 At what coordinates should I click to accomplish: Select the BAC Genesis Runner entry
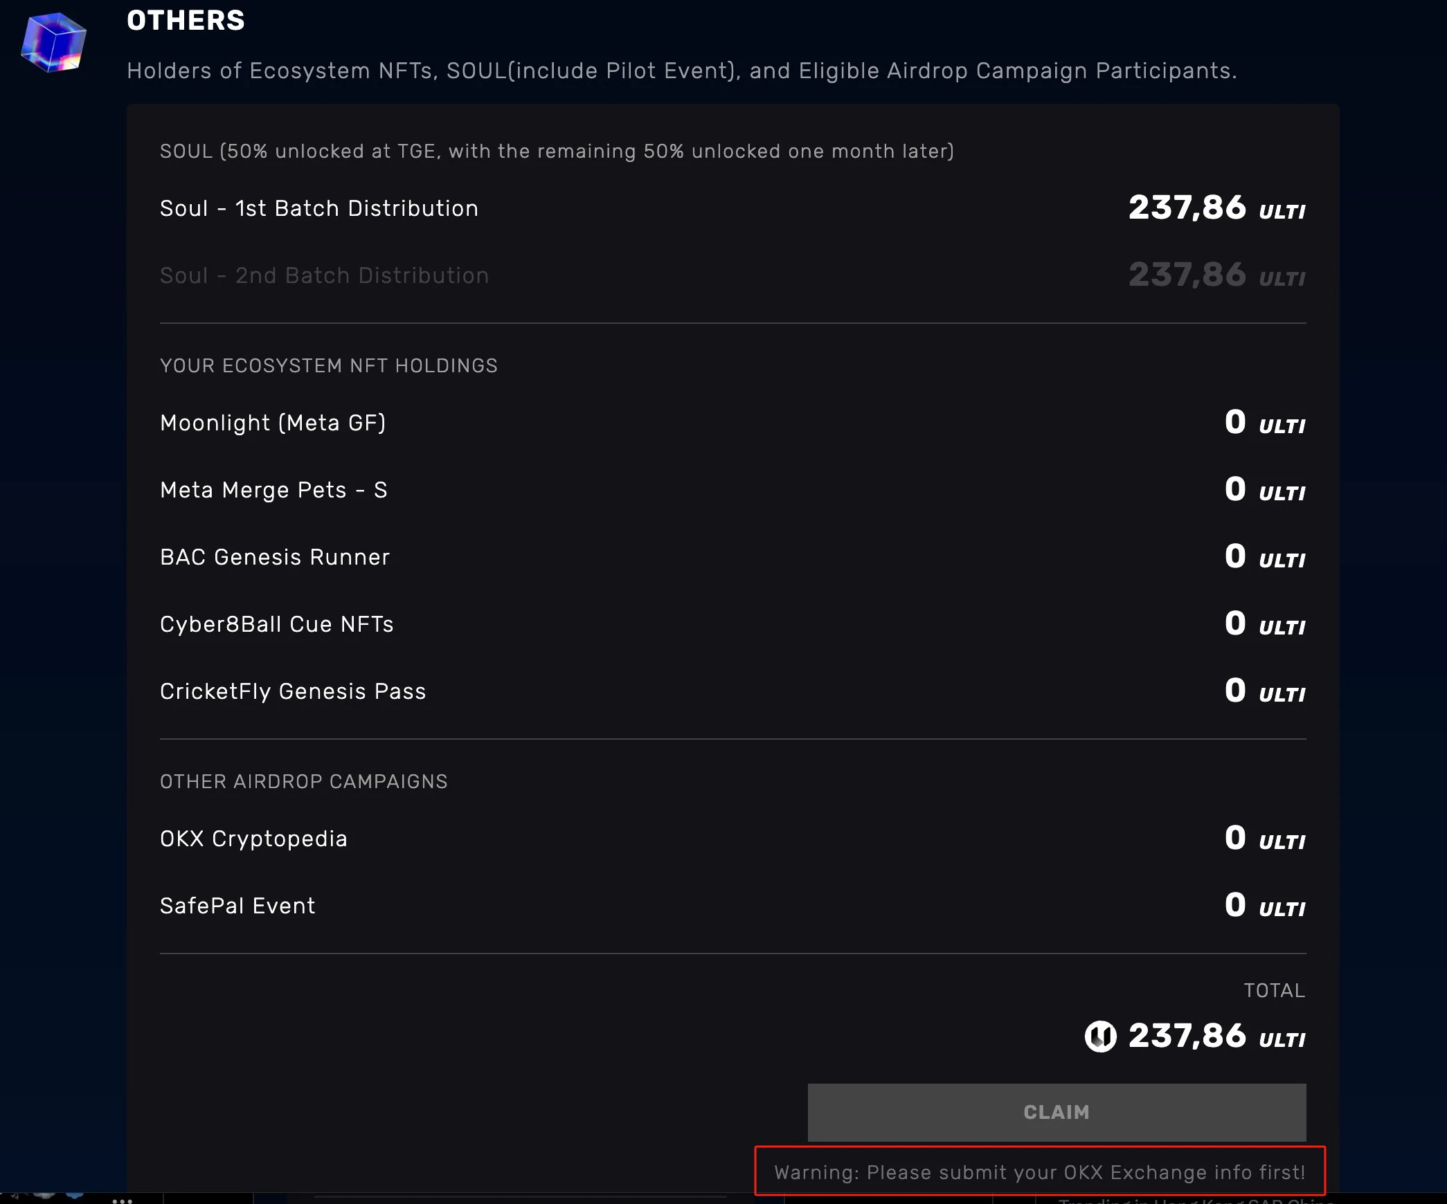(733, 557)
